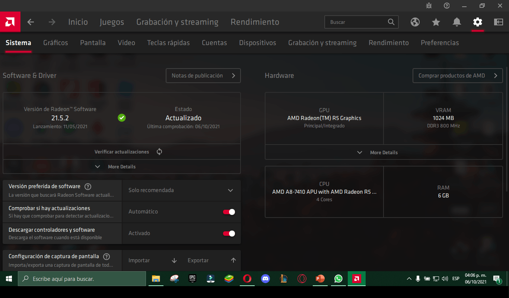This screenshot has height=298, width=509.
Task: Click the taskbar clock and date
Action: (475, 279)
